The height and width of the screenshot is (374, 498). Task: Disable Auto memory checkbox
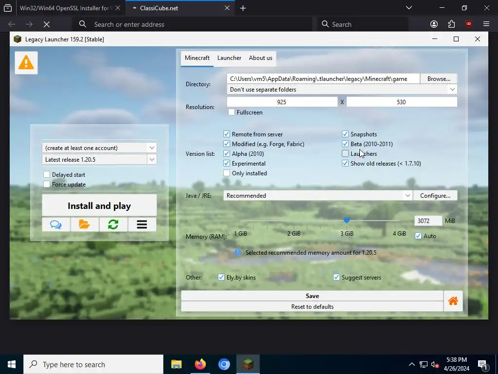418,236
